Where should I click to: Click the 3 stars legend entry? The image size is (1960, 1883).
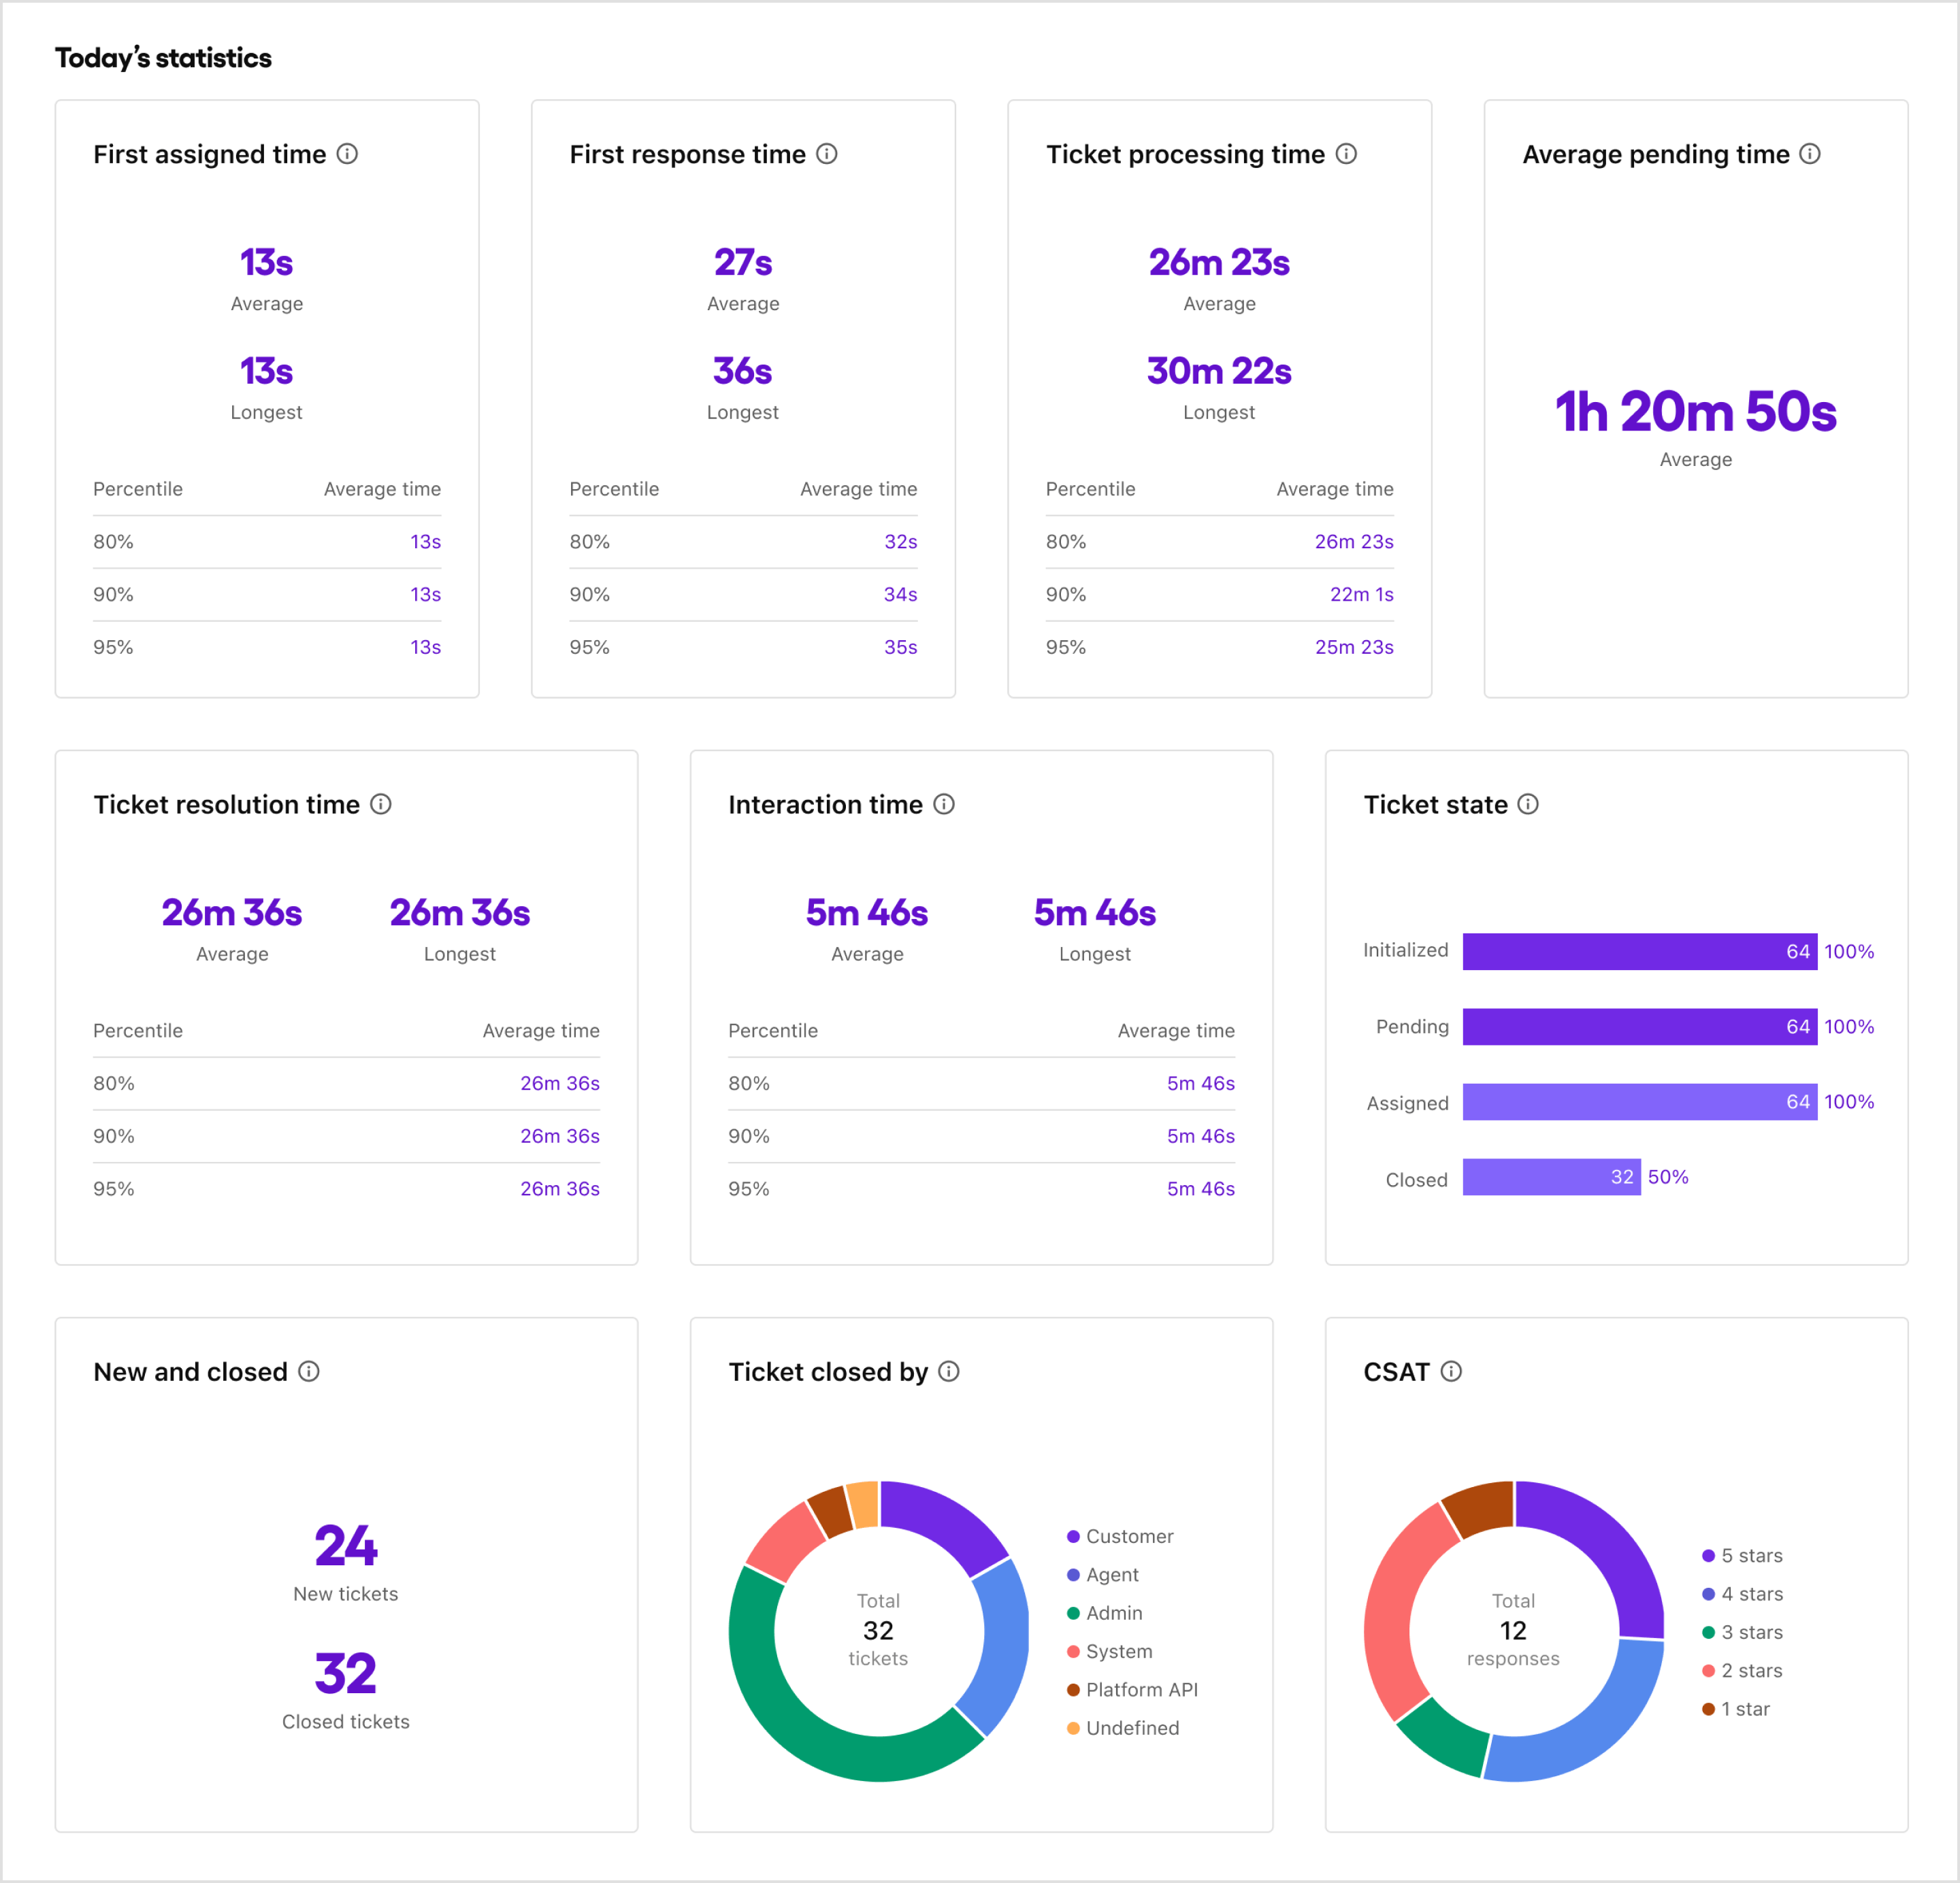pyautogui.click(x=1742, y=1632)
